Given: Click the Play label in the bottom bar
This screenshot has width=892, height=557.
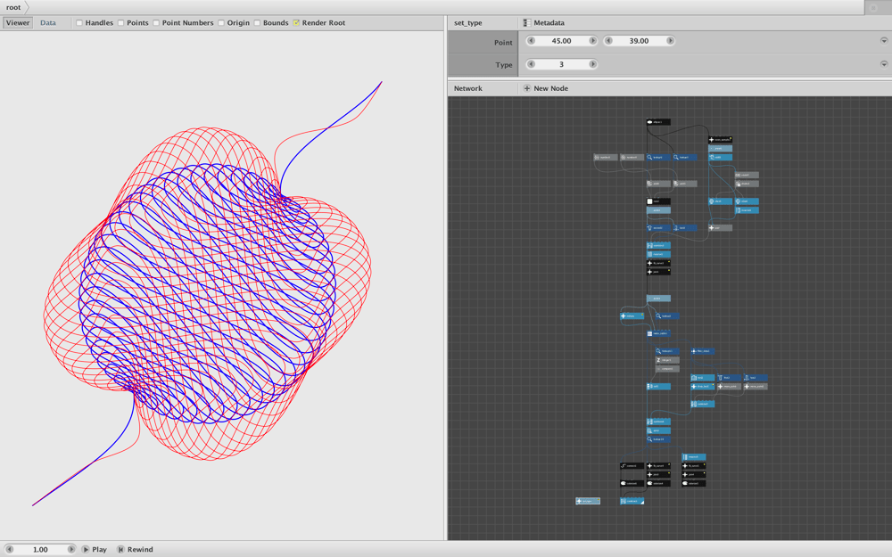Looking at the screenshot, I should pos(100,549).
